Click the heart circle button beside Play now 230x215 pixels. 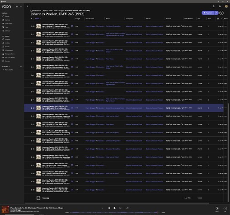pos(221,13)
